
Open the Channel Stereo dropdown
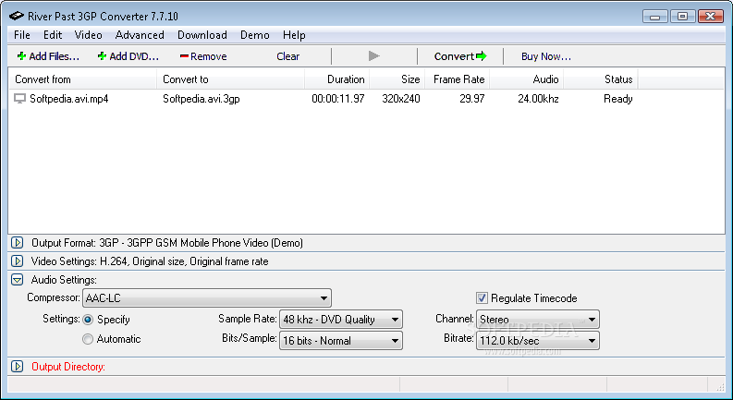click(x=538, y=320)
